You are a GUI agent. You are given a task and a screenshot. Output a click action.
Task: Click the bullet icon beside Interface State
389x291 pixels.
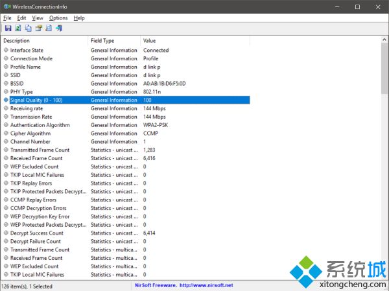[x=6, y=50]
